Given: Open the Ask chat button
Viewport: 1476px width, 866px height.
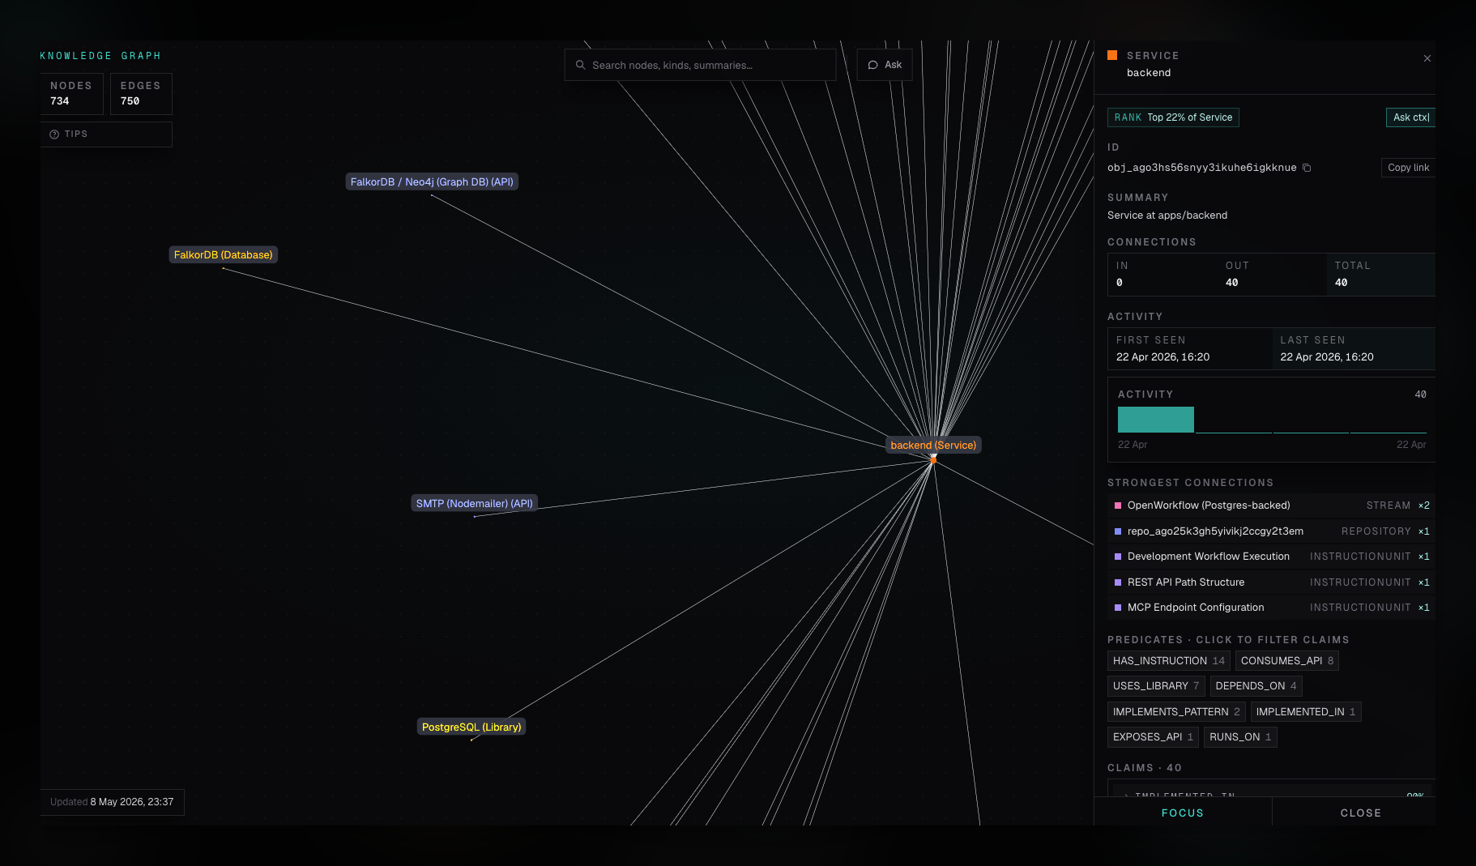Looking at the screenshot, I should pos(885,65).
